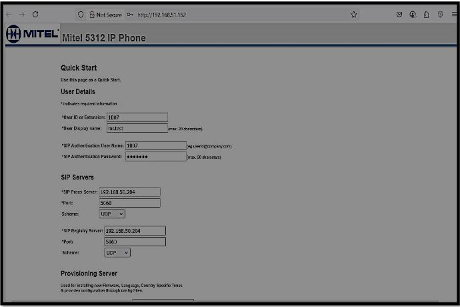The width and height of the screenshot is (460, 307).
Task: Go back with the browser back arrow
Action: click(x=9, y=15)
